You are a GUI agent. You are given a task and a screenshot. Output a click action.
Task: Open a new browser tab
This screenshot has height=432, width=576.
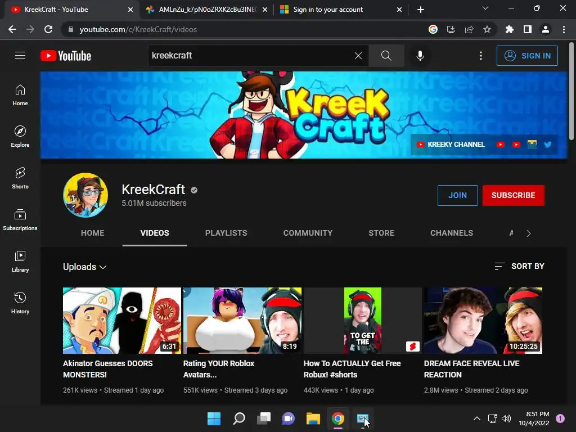[x=421, y=10]
